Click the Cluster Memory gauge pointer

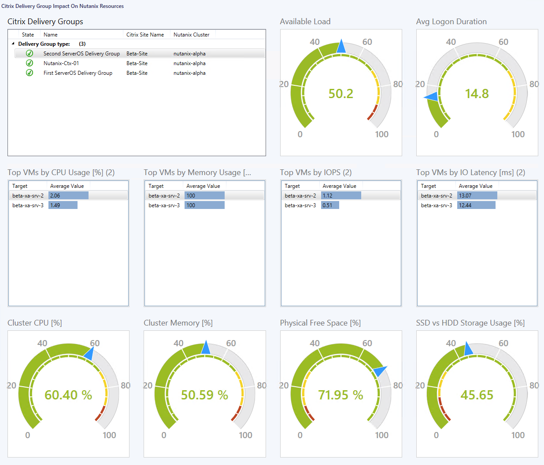coord(206,348)
